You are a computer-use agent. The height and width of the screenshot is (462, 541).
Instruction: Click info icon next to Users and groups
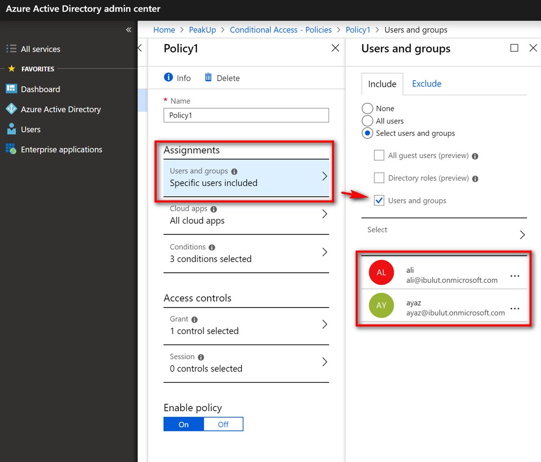(x=234, y=172)
